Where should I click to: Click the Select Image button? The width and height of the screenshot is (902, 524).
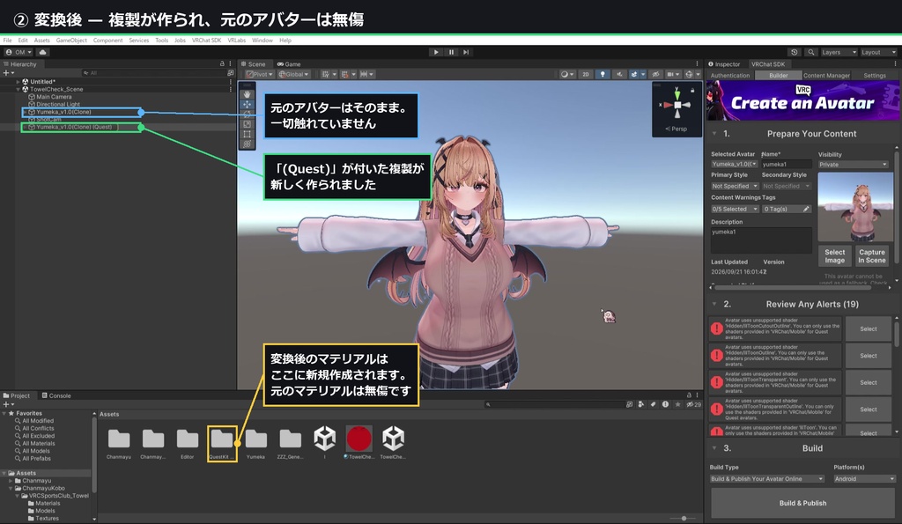[x=835, y=256]
